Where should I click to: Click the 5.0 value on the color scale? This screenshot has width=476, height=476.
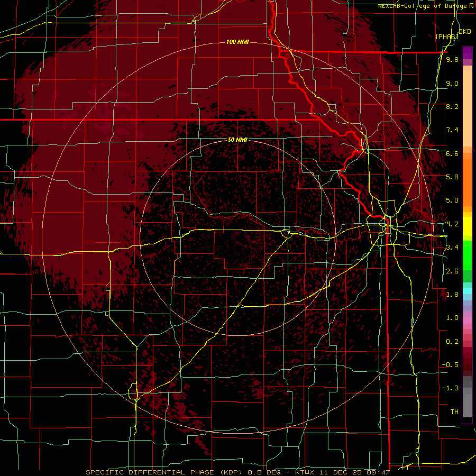(452, 200)
